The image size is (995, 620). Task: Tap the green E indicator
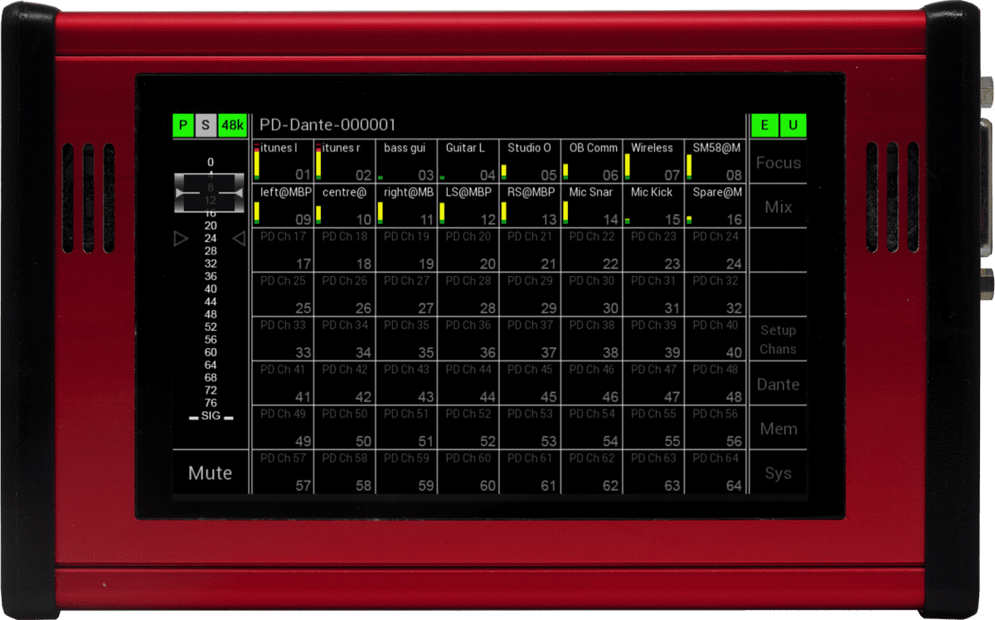tap(764, 126)
